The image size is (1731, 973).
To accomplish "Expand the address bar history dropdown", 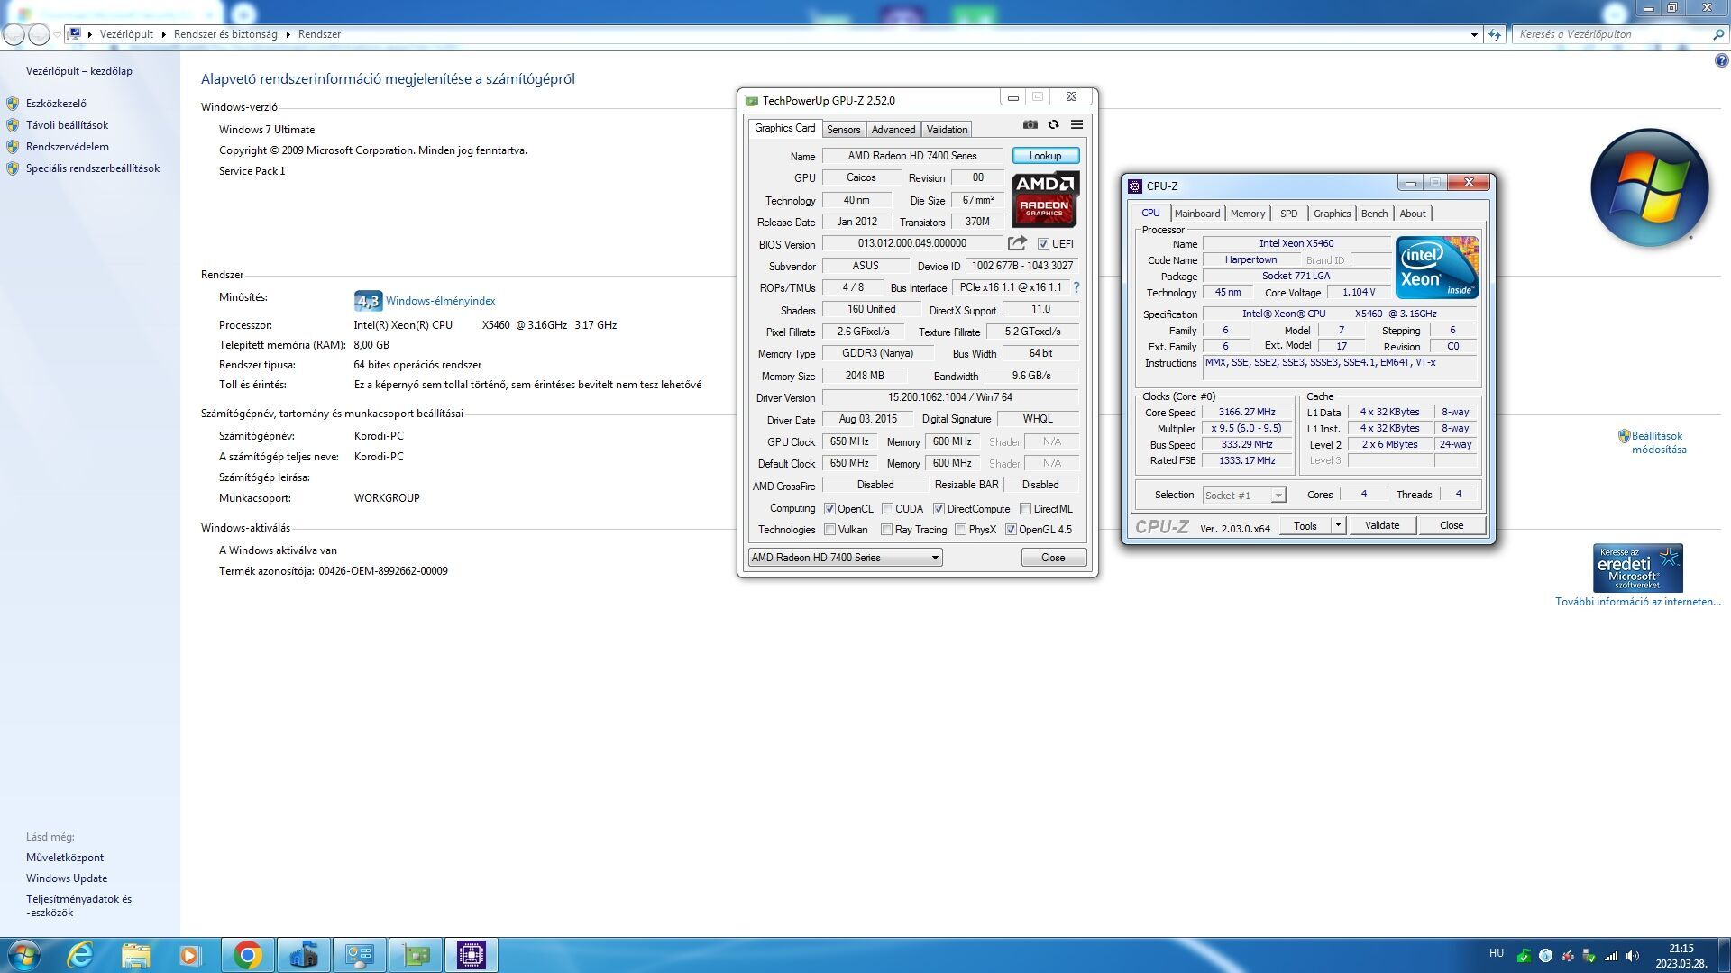I will click(x=1474, y=34).
